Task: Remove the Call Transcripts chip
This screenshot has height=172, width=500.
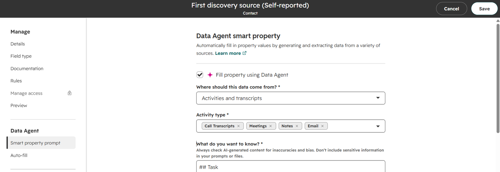Action: tap(238, 126)
